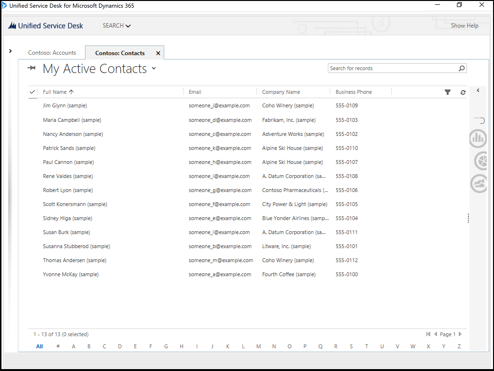494x371 pixels.
Task: Click the vertical dots handle on right edge
Action: click(468, 218)
